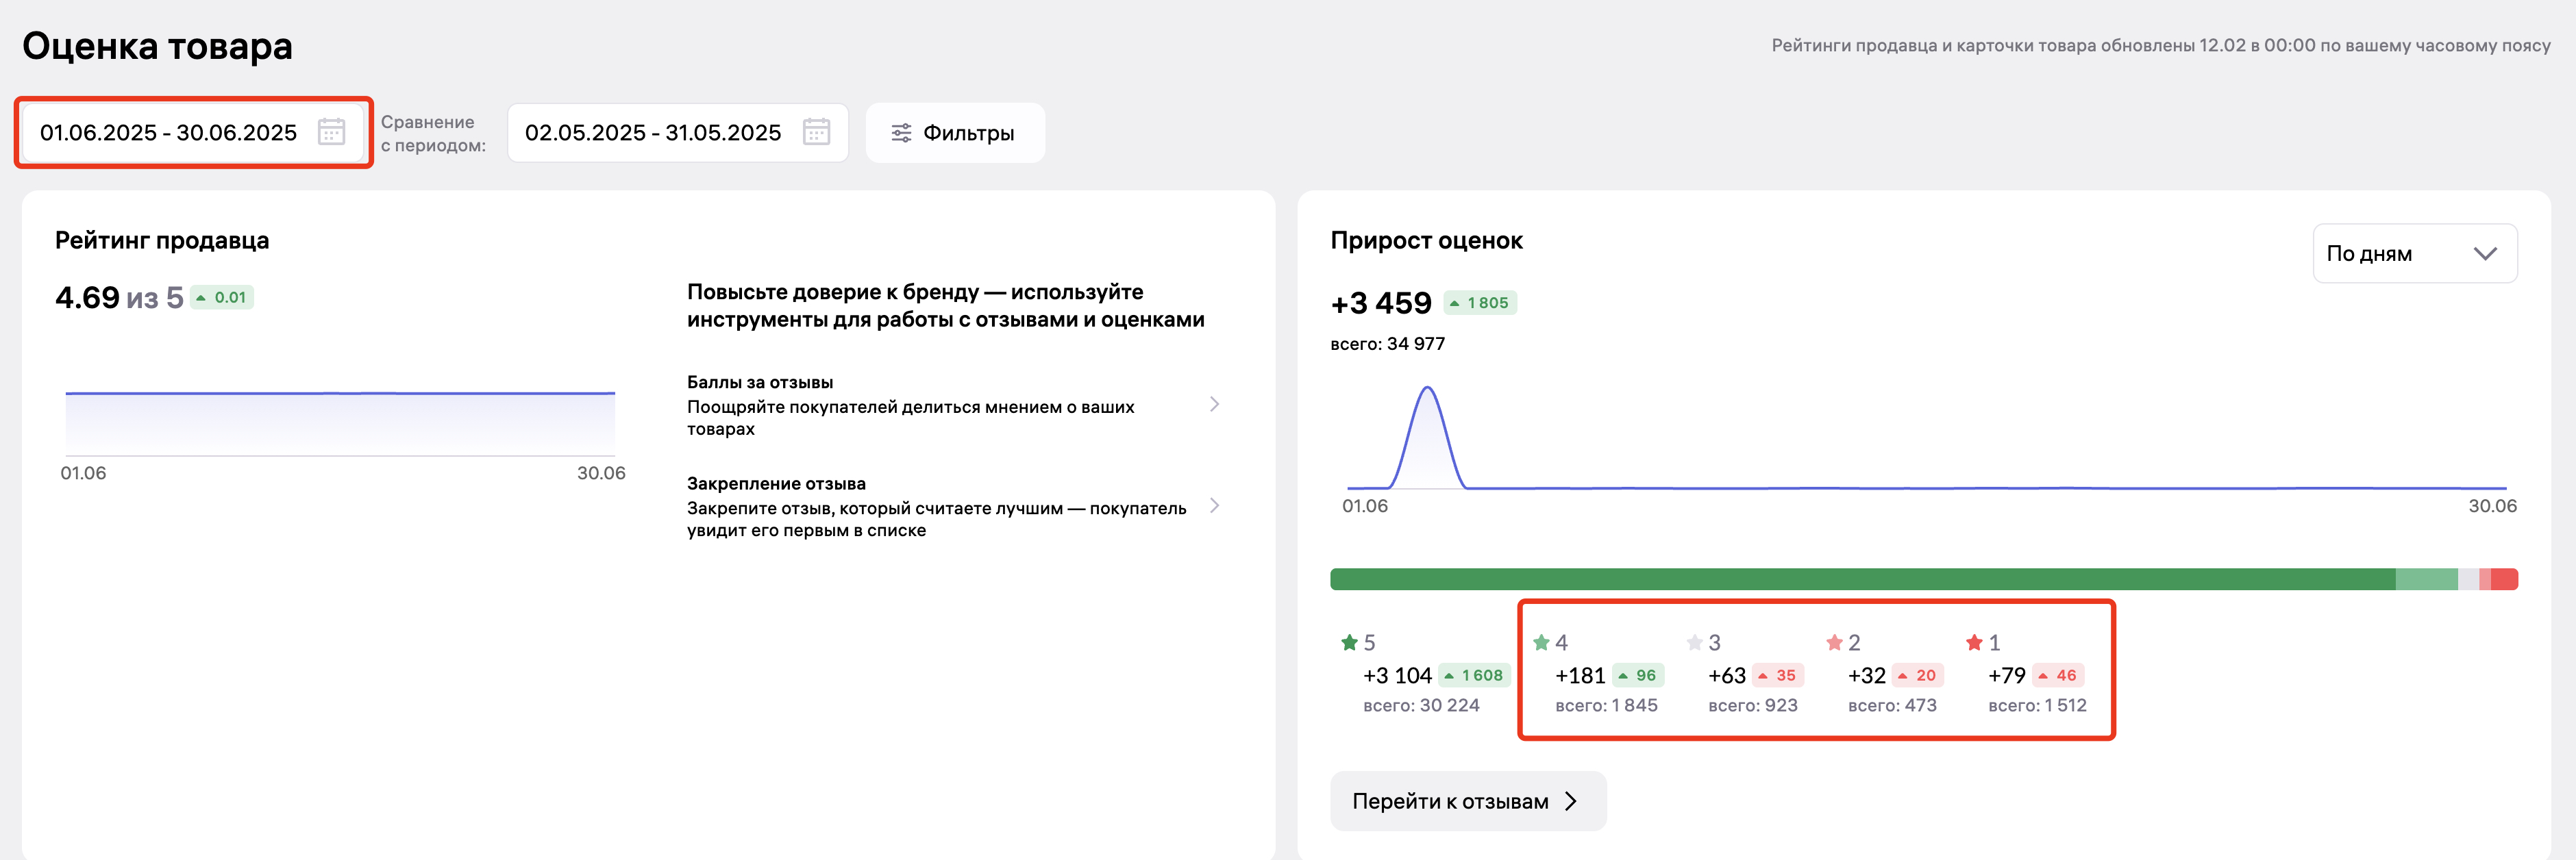Open the Закрепление отзыва link
Viewport: 2576px width, 860px height.
coord(954,506)
